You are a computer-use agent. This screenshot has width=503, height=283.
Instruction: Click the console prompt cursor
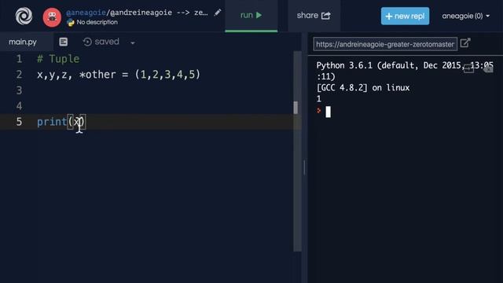[x=328, y=112]
